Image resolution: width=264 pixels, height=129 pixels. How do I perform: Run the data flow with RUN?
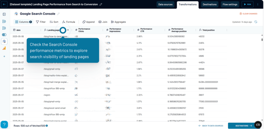click(247, 4)
